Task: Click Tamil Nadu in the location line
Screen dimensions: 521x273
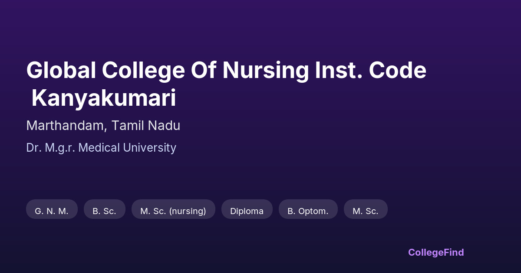Action: pos(145,126)
